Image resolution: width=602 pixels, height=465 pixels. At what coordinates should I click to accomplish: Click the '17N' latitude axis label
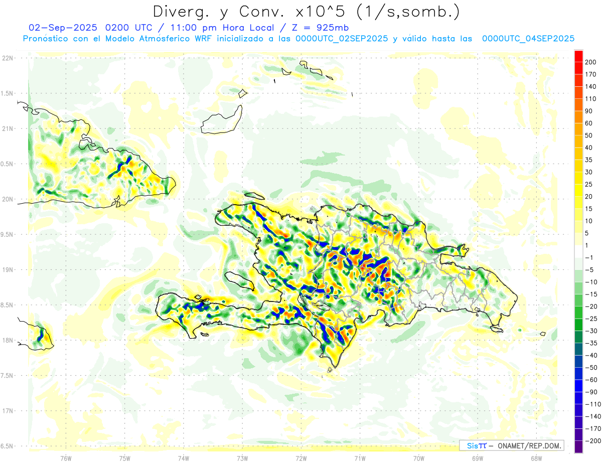pos(8,411)
